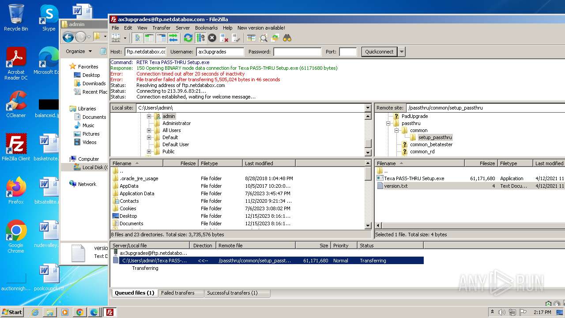Click the Host input field
The width and height of the screenshot is (565, 318).
146,52
